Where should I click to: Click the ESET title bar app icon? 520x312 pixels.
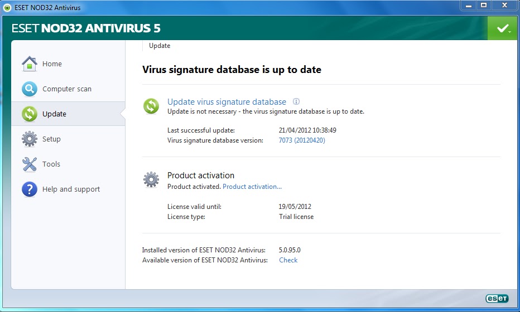coord(7,7)
